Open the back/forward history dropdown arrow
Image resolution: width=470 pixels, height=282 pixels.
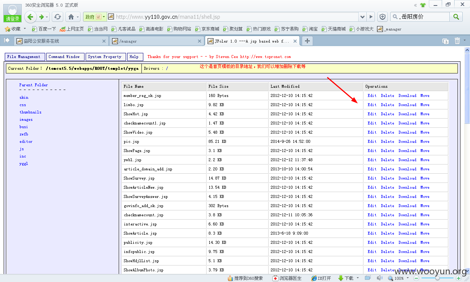tap(47, 17)
